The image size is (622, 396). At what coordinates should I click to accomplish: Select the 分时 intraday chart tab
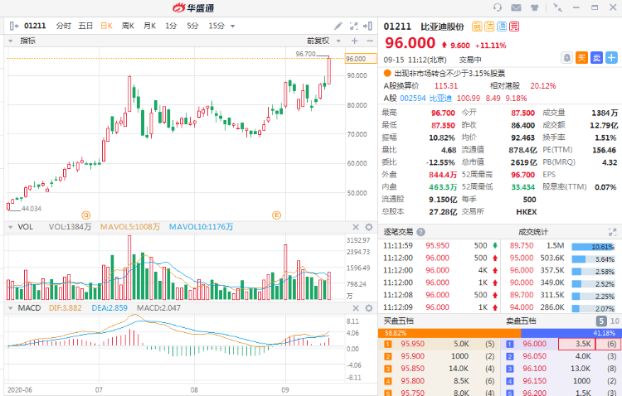pyautogui.click(x=64, y=26)
